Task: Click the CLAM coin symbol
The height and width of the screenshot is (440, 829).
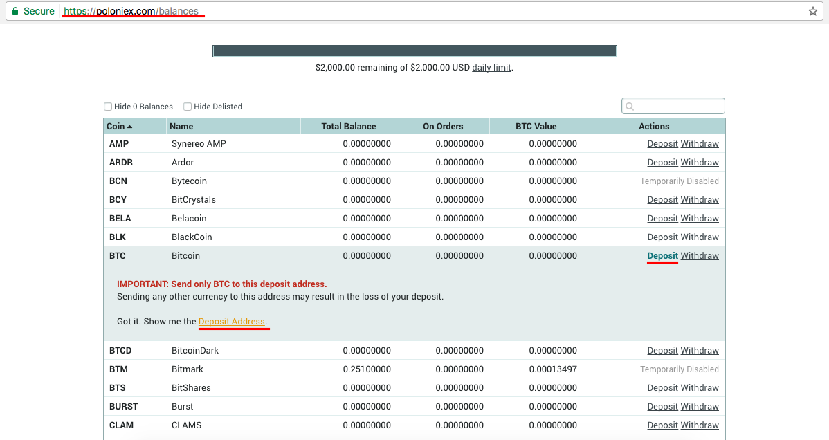Action: [x=122, y=425]
